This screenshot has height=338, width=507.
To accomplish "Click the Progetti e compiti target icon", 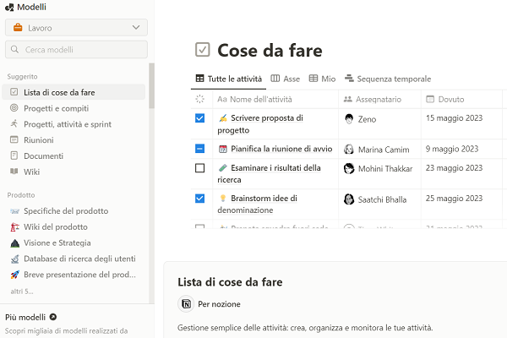I will click(14, 108).
